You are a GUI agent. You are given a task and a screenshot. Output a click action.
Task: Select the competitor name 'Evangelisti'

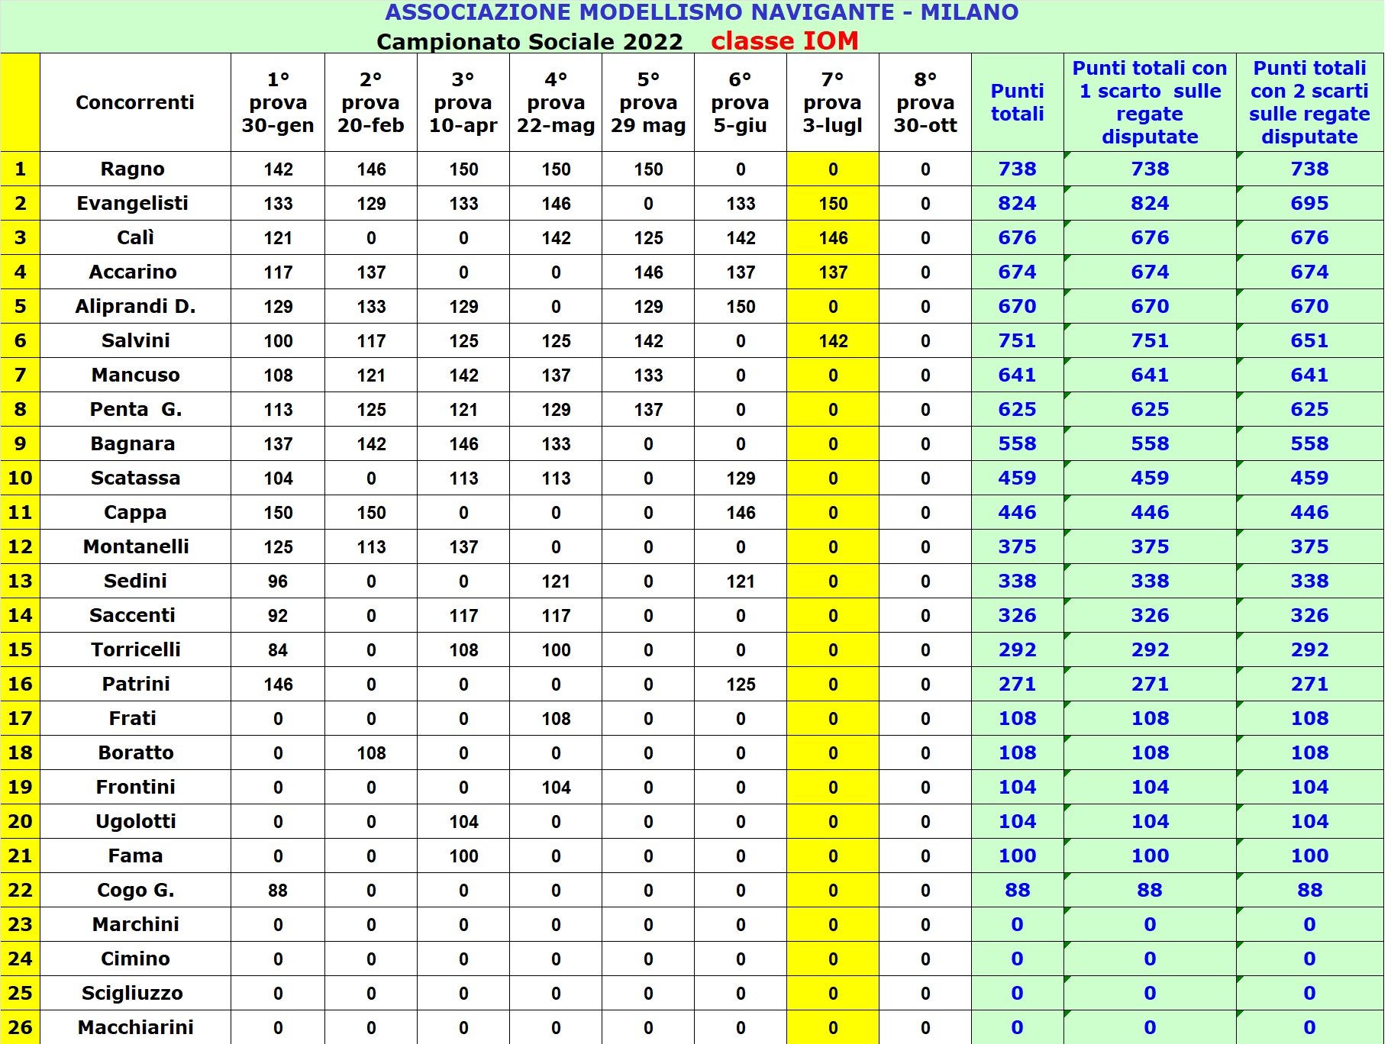(133, 204)
